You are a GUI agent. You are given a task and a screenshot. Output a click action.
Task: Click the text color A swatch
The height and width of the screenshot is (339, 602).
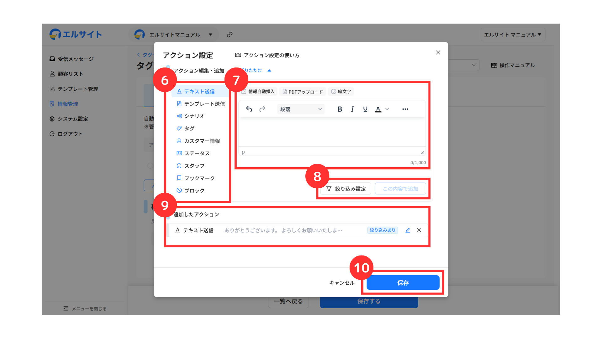(378, 109)
